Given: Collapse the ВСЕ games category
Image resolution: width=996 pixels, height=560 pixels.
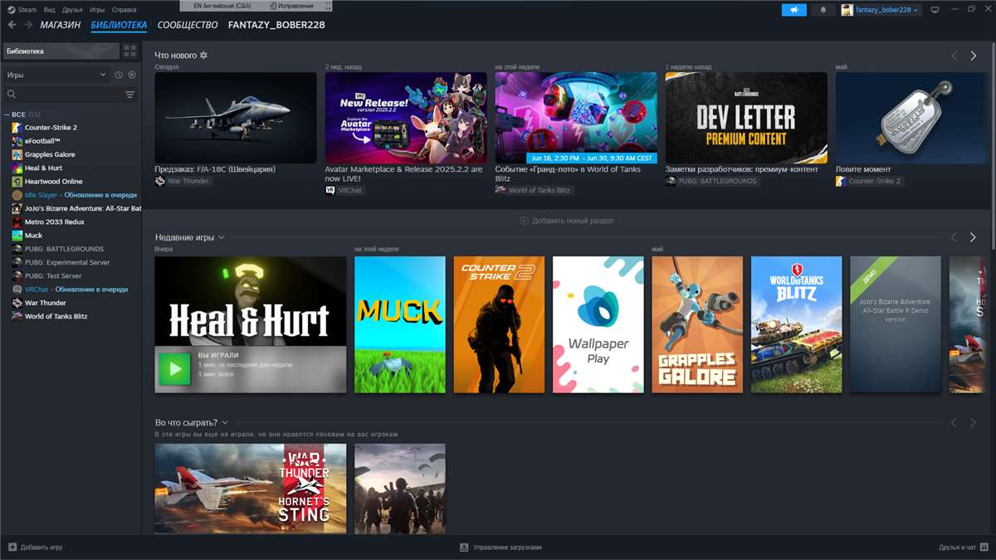Looking at the screenshot, I should 7,114.
